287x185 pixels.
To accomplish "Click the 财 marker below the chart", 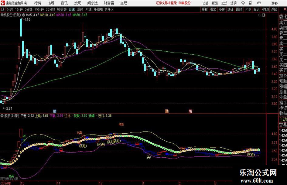I will click(x=55, y=111).
